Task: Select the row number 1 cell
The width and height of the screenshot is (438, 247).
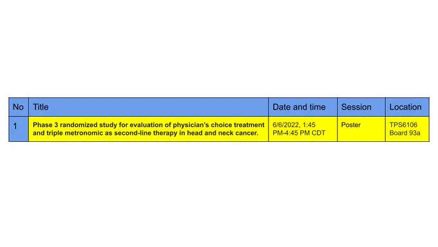Action: pyautogui.click(x=19, y=129)
